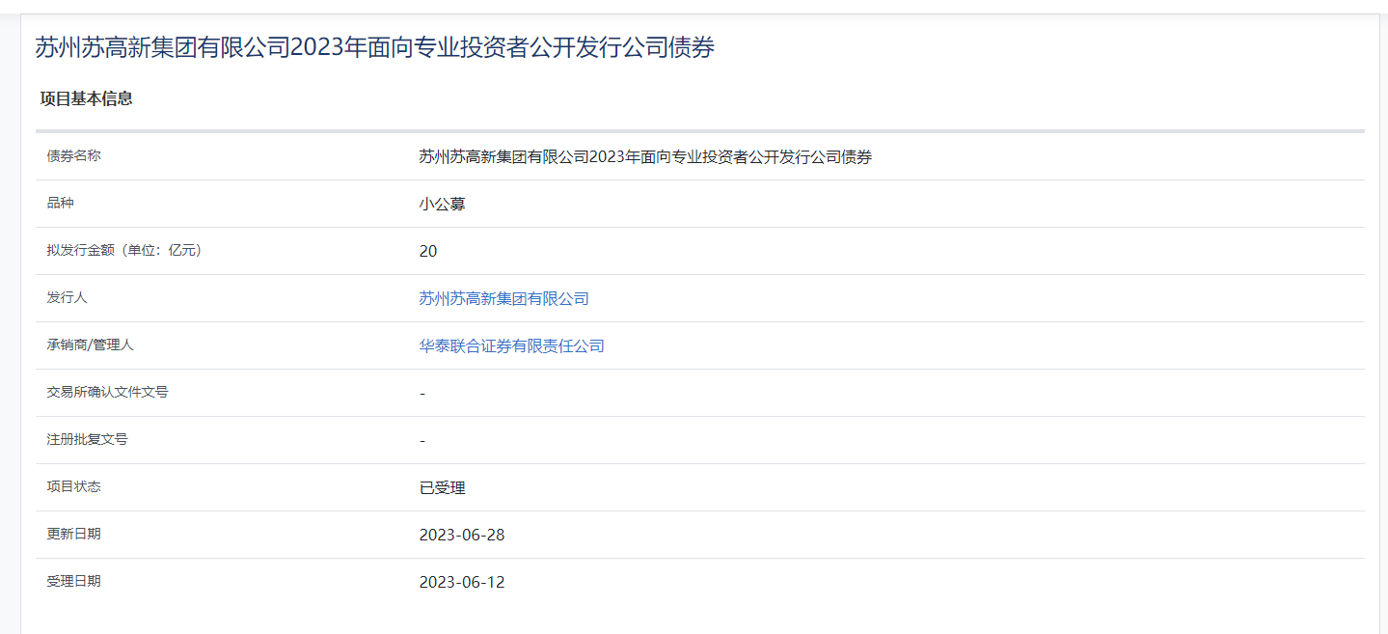Viewport: 1388px width, 634px height.
Task: Click the page title heading about 公司债券
Action: coord(374,47)
